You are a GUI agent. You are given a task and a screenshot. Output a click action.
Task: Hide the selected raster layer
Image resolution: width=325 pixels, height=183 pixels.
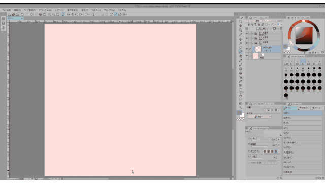coord(247,49)
